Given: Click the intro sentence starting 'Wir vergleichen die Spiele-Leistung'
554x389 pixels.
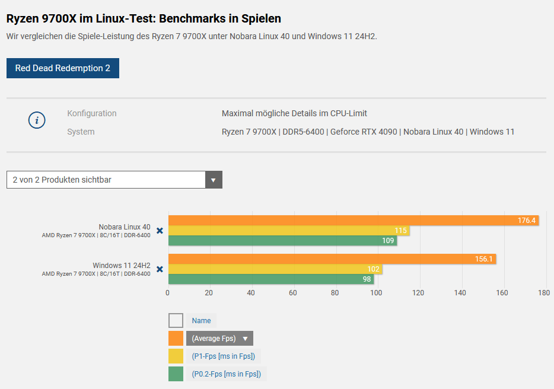Looking at the screenshot, I should pos(192,36).
